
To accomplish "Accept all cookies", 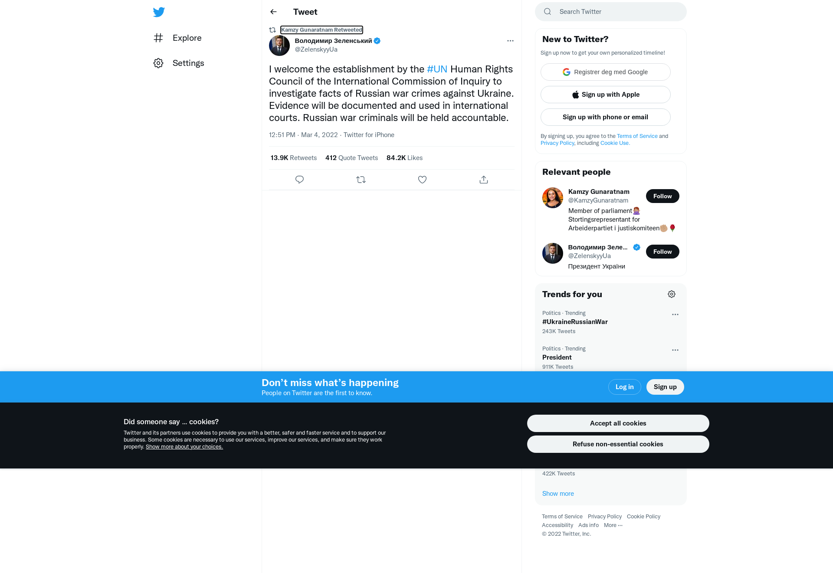I will coord(618,423).
